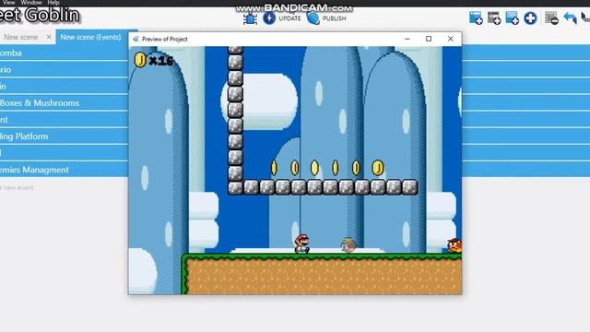Launch the debugger with the bug icon

[x=250, y=18]
